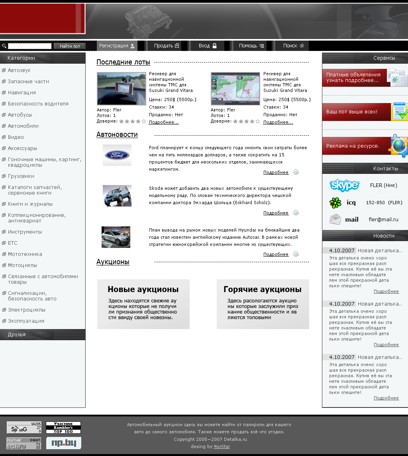Viewport: 408px width, 456px height.
Task: Click the Автоновости heading link
Action: pyautogui.click(x=117, y=134)
